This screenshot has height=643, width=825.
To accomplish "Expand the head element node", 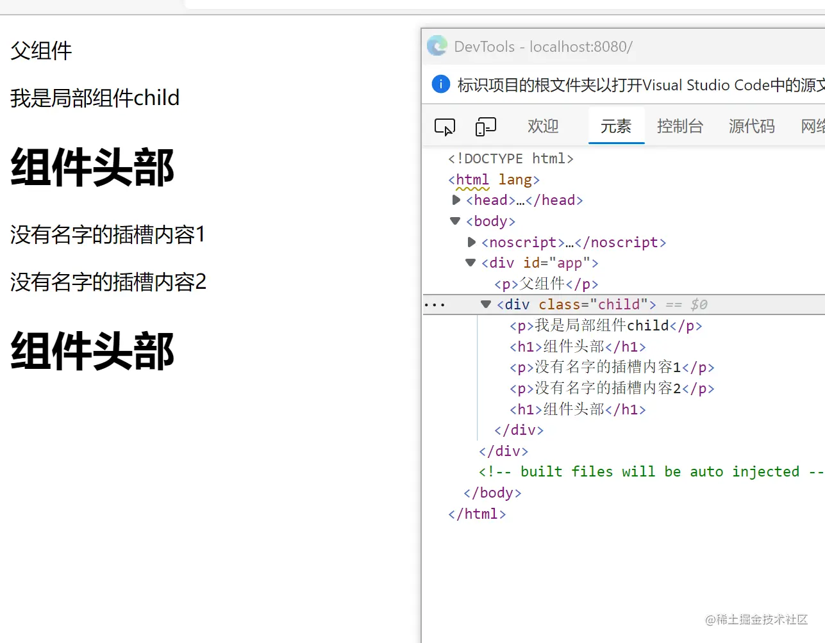I will (456, 200).
